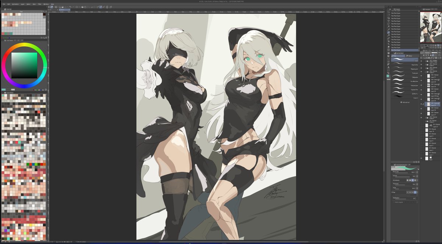This screenshot has height=244, width=442.
Task: Expand Folder 3 in layer list
Action: point(425,68)
